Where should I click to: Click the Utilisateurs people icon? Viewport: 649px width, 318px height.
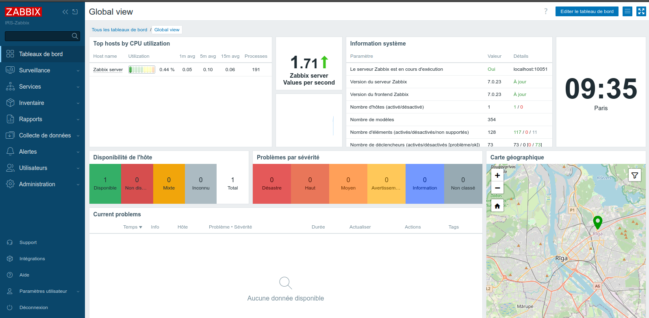coord(10,168)
